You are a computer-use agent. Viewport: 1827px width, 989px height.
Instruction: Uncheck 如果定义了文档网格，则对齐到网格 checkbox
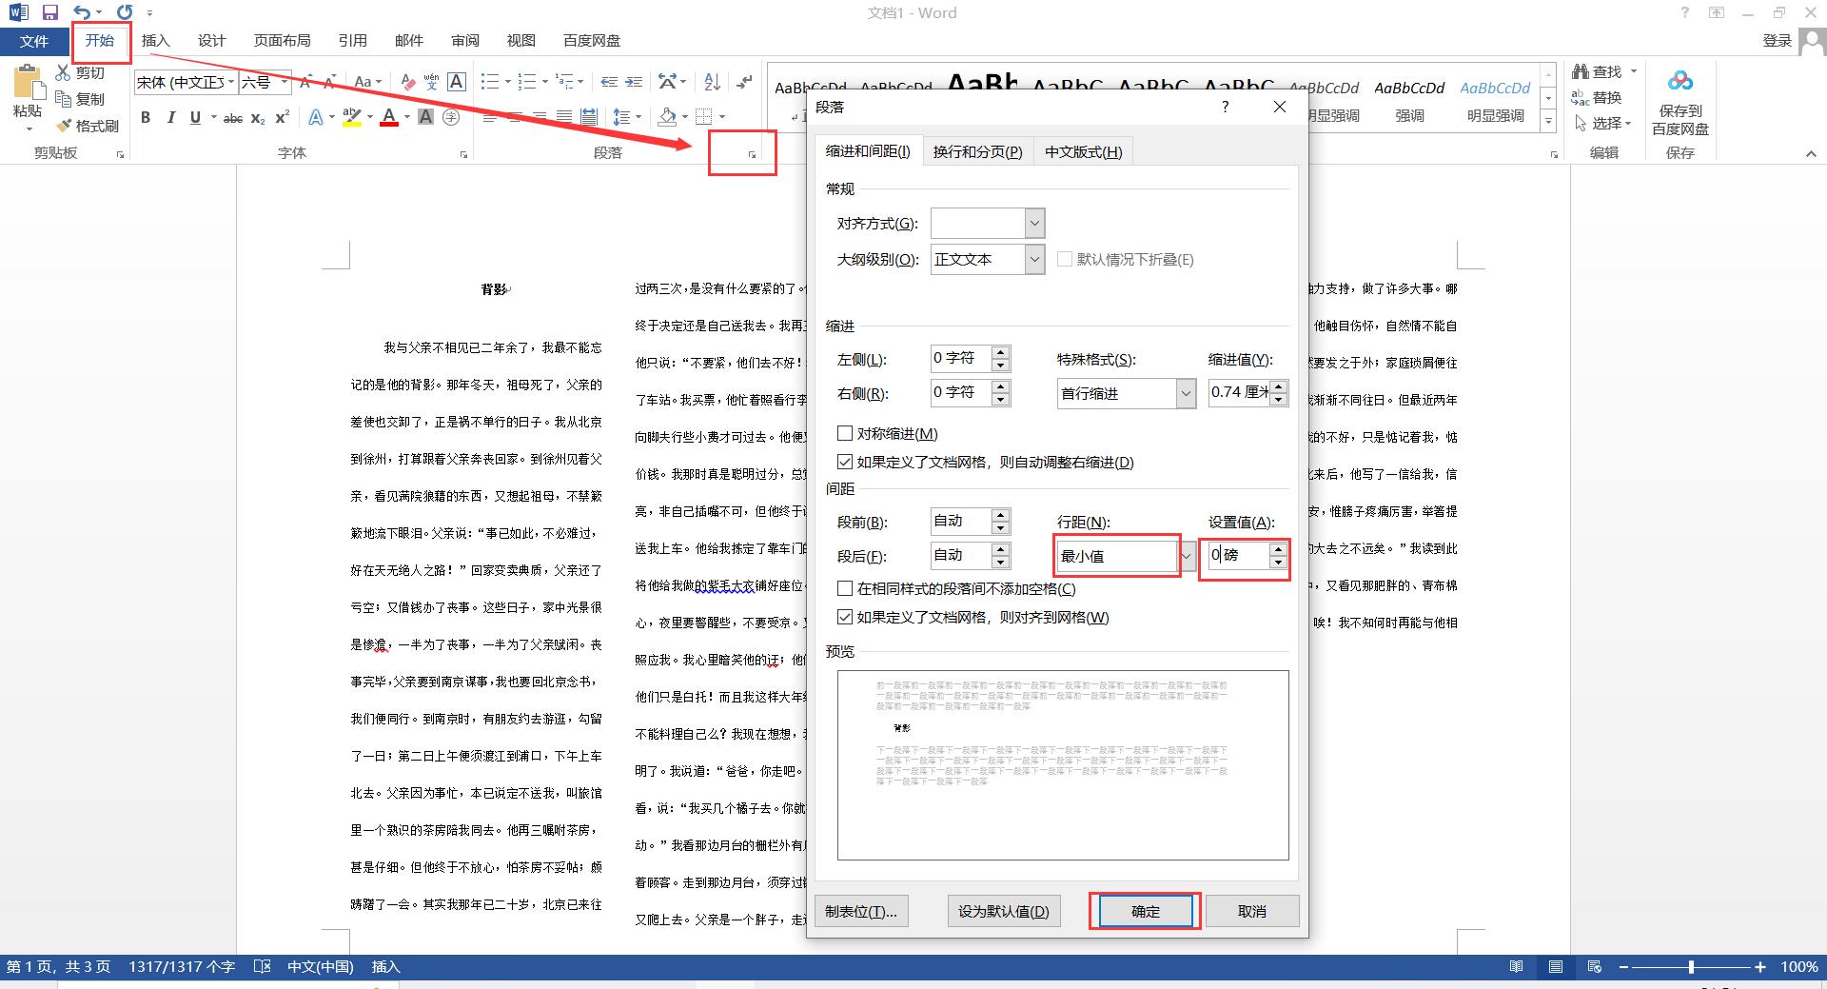(845, 617)
